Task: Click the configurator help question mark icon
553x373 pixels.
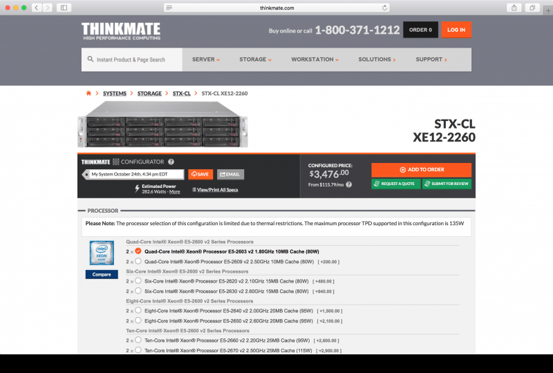Action: (171, 162)
